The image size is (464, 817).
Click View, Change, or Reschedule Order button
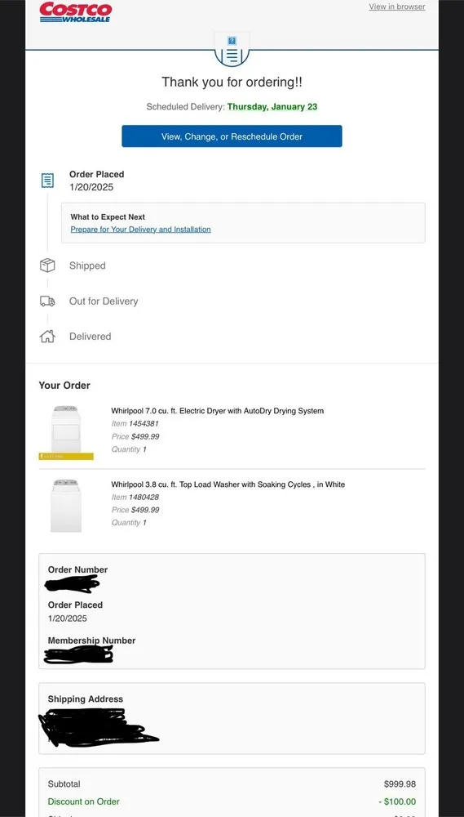pyautogui.click(x=232, y=136)
